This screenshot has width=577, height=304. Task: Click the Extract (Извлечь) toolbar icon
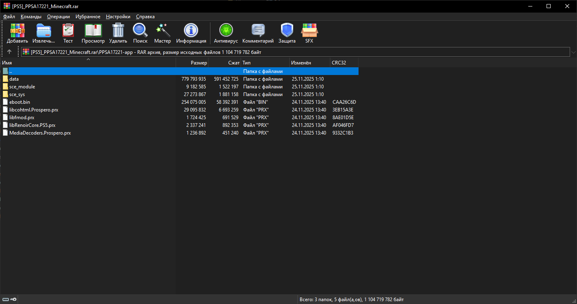[43, 31]
